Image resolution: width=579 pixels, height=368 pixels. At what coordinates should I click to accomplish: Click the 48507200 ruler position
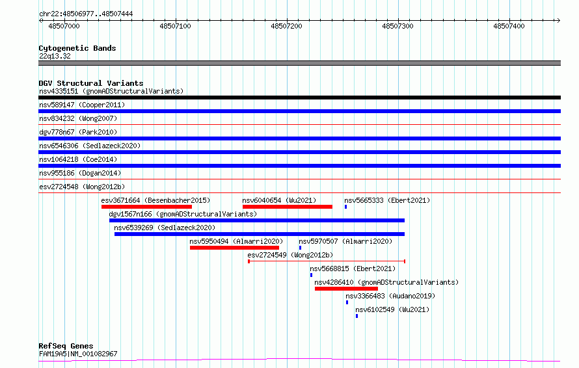pyautogui.click(x=286, y=26)
